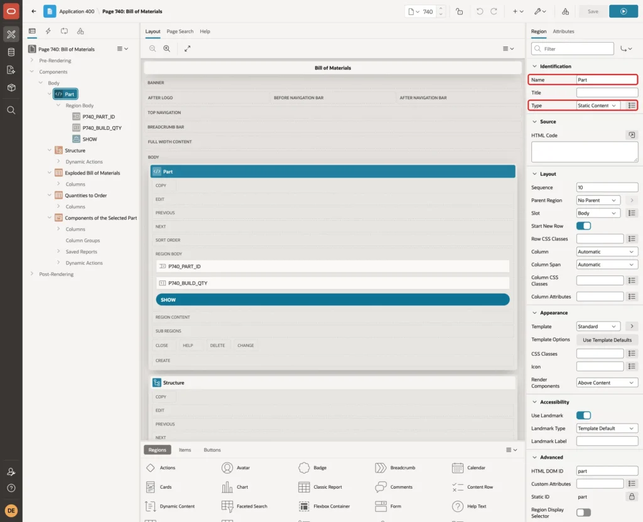Open the App Builder icon in sidebar
Screen dimensions: 643x522
[11, 35]
